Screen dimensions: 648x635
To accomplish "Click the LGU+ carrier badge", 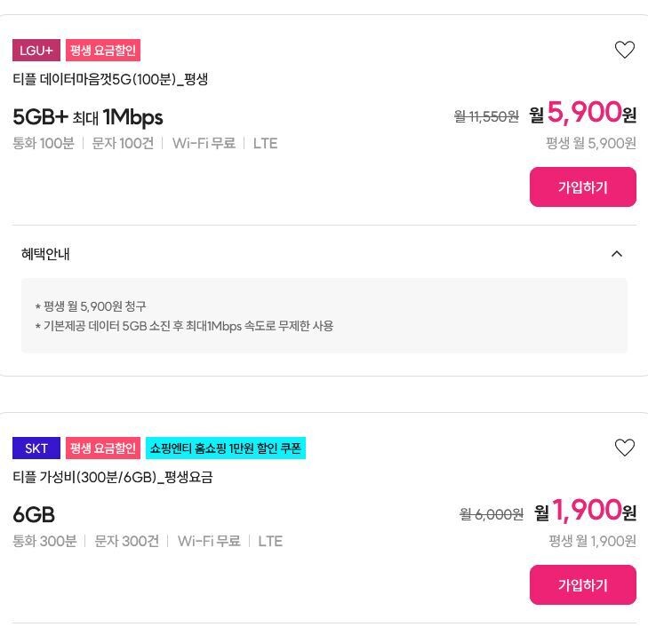I will point(36,51).
